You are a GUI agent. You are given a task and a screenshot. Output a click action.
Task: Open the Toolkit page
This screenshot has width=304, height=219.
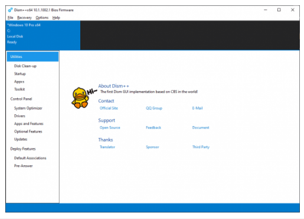[19, 89]
